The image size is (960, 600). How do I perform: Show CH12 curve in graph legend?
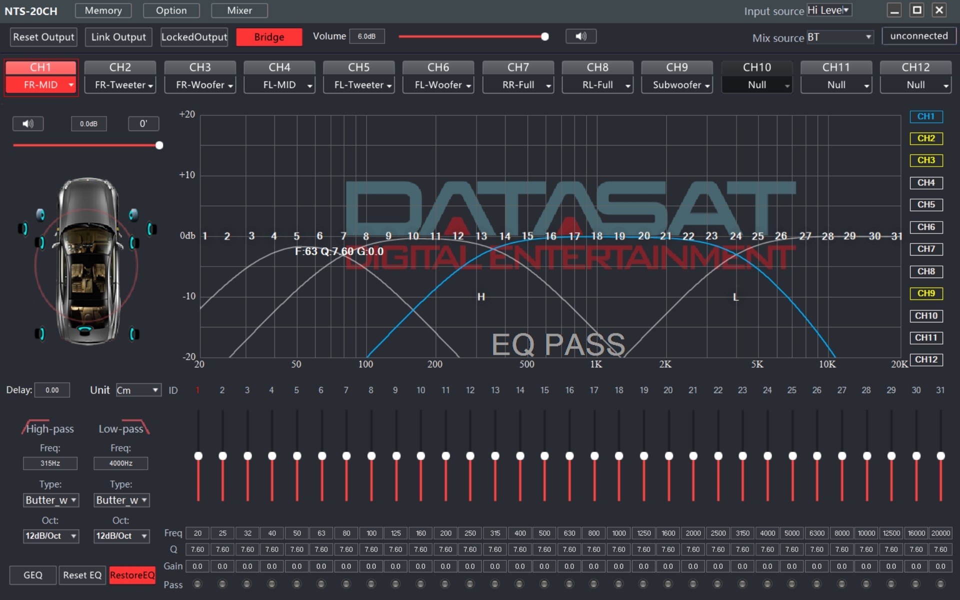[x=926, y=359]
